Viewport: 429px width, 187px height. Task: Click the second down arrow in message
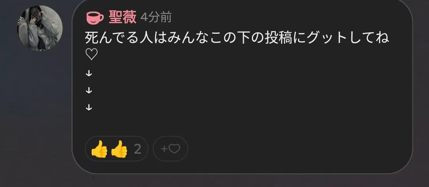(x=89, y=91)
